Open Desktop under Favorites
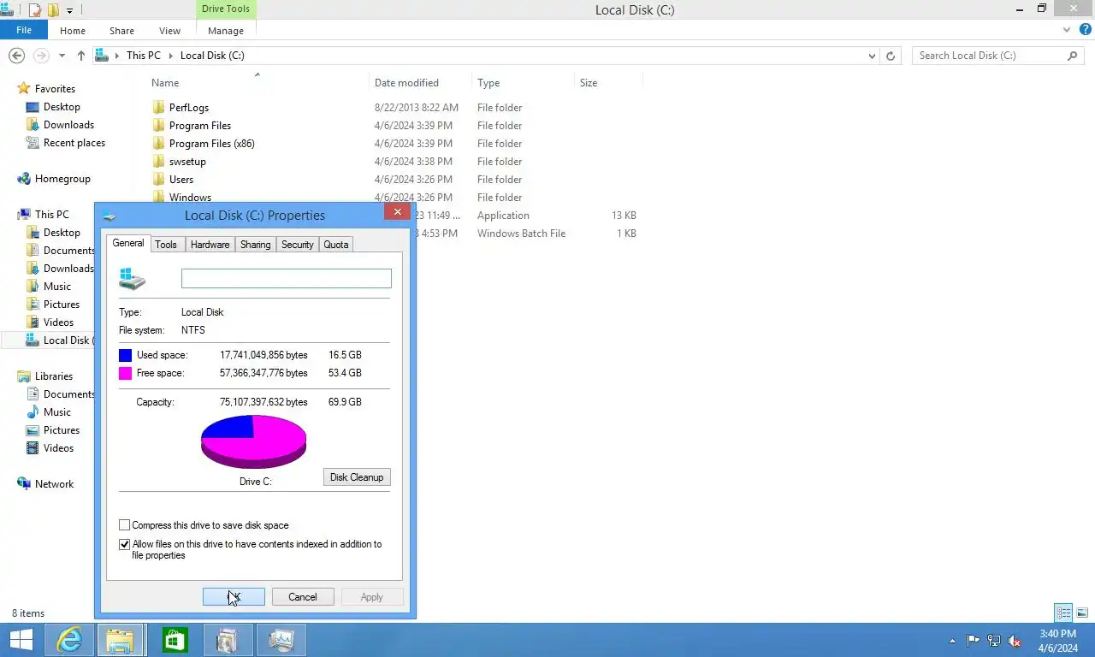Image resolution: width=1095 pixels, height=657 pixels. point(62,107)
